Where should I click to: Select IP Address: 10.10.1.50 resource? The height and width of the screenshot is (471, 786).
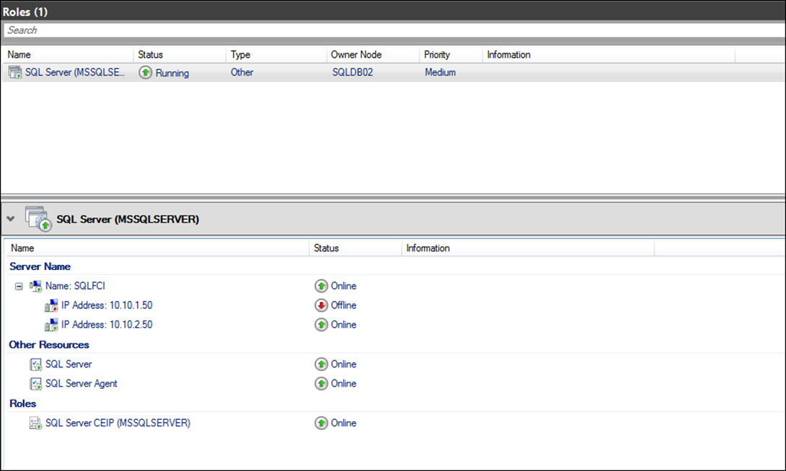(x=107, y=305)
